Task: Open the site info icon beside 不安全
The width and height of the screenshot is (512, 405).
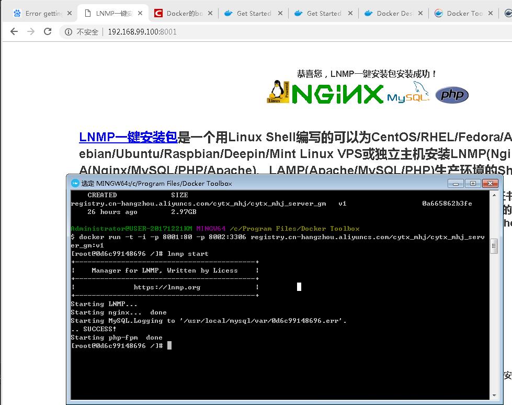Action: [68, 32]
